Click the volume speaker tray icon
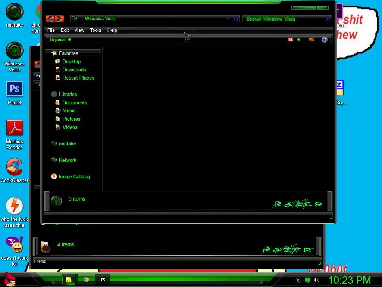Viewport: 382px width, 287px height. [x=317, y=280]
